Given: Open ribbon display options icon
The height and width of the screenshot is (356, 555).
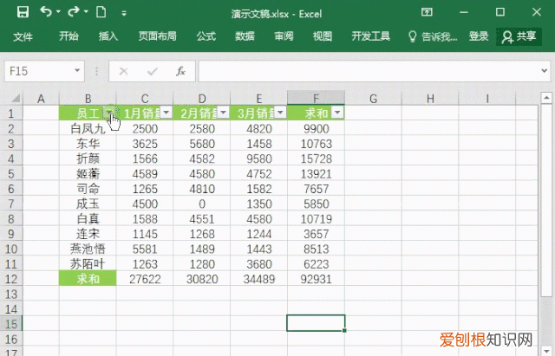Looking at the screenshot, I should point(427,12).
